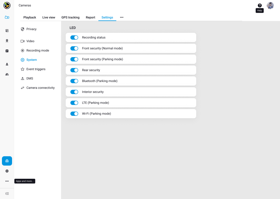Select the Video camera icon in settings nav
Image resolution: width=280 pixels, height=199 pixels.
coord(23,41)
